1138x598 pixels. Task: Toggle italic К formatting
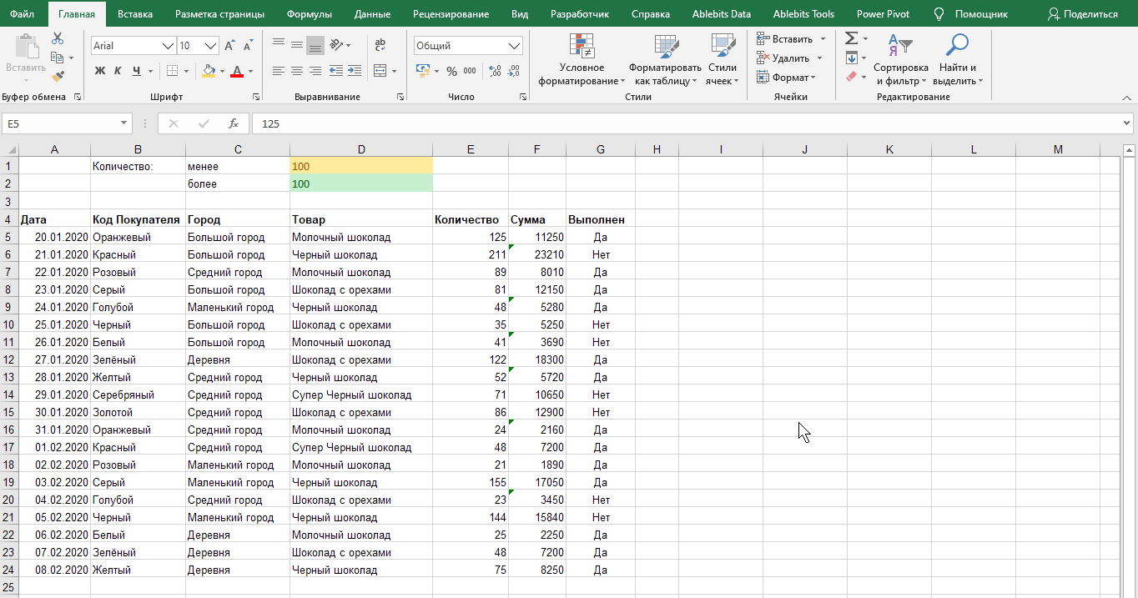pos(118,71)
